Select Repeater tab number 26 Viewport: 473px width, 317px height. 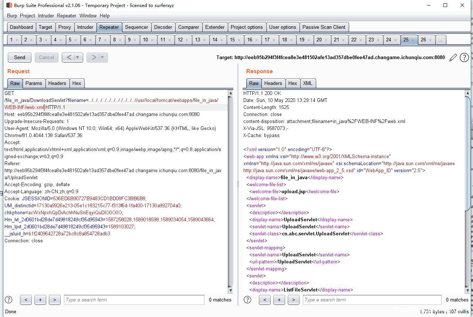point(423,40)
